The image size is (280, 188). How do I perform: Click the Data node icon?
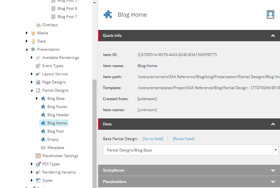pos(33,41)
